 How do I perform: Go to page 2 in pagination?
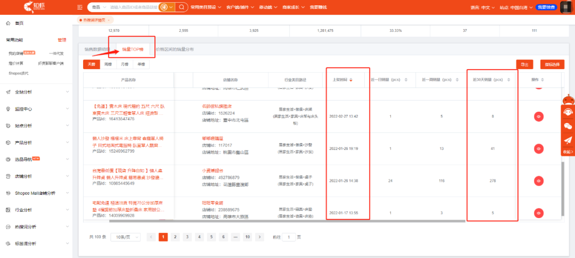(175, 237)
